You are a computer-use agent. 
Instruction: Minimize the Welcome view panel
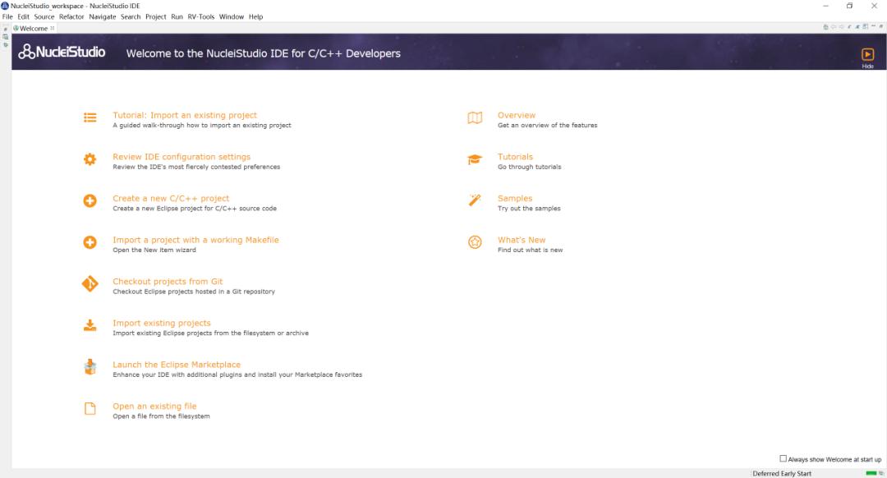(873, 26)
